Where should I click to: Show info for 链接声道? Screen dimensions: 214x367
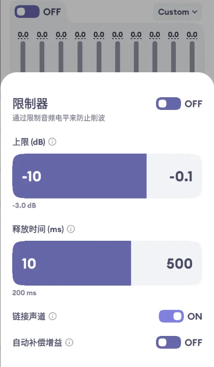tap(52, 316)
